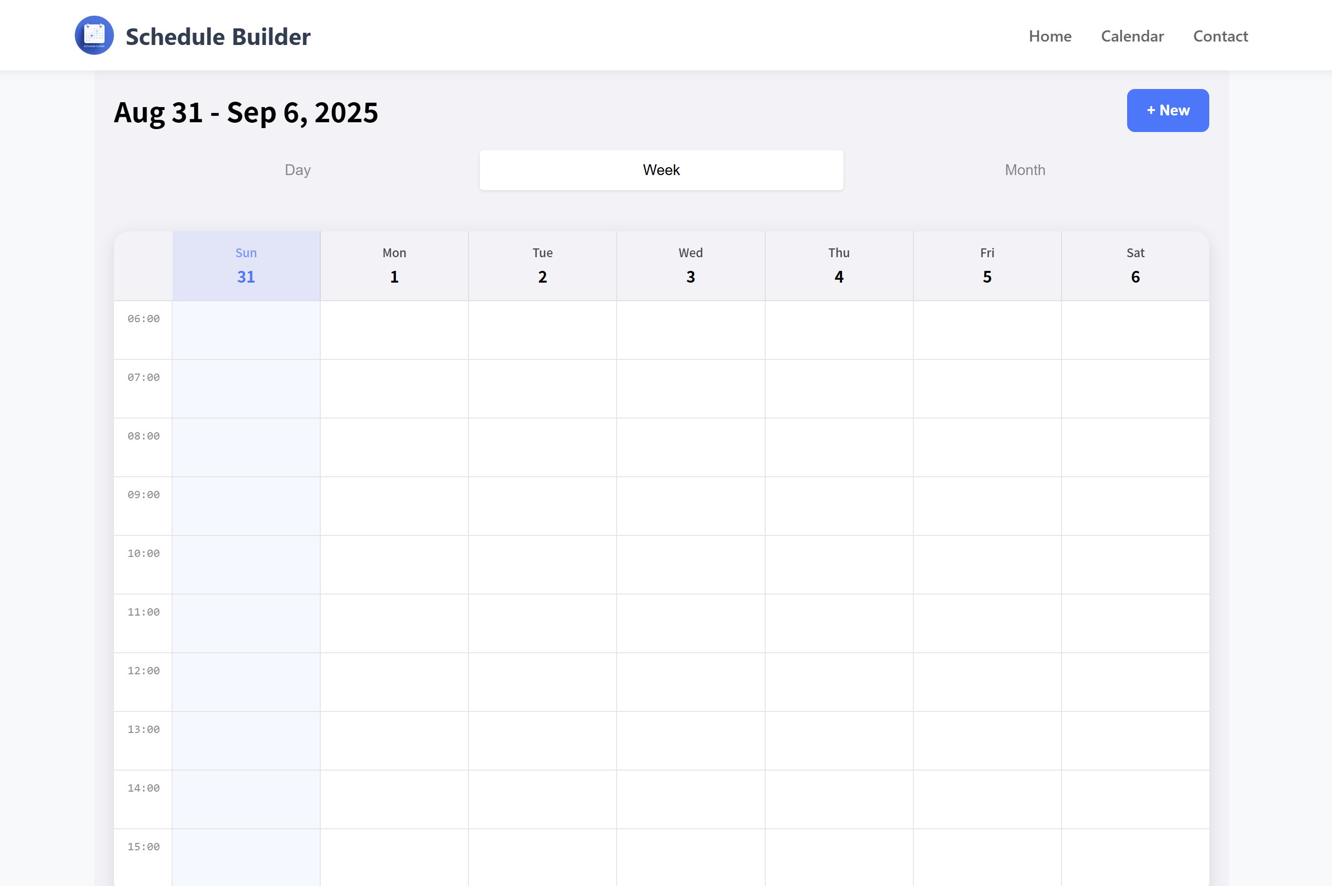Click the Thursday 07:00 time slot

[839, 389]
